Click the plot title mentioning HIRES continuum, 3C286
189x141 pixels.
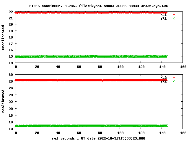coord(98,6)
